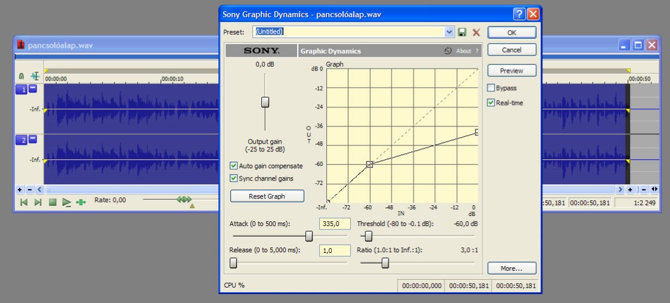The height and width of the screenshot is (303, 670).
Task: Click the level zoom out minus button
Action: (x=30, y=189)
